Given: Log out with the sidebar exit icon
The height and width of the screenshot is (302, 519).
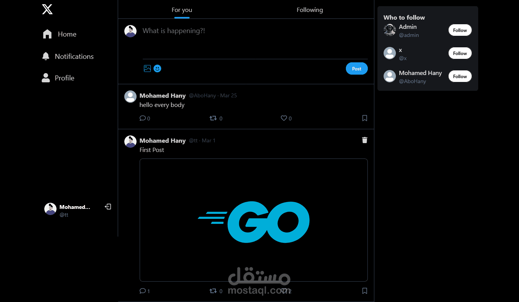Looking at the screenshot, I should [x=108, y=207].
